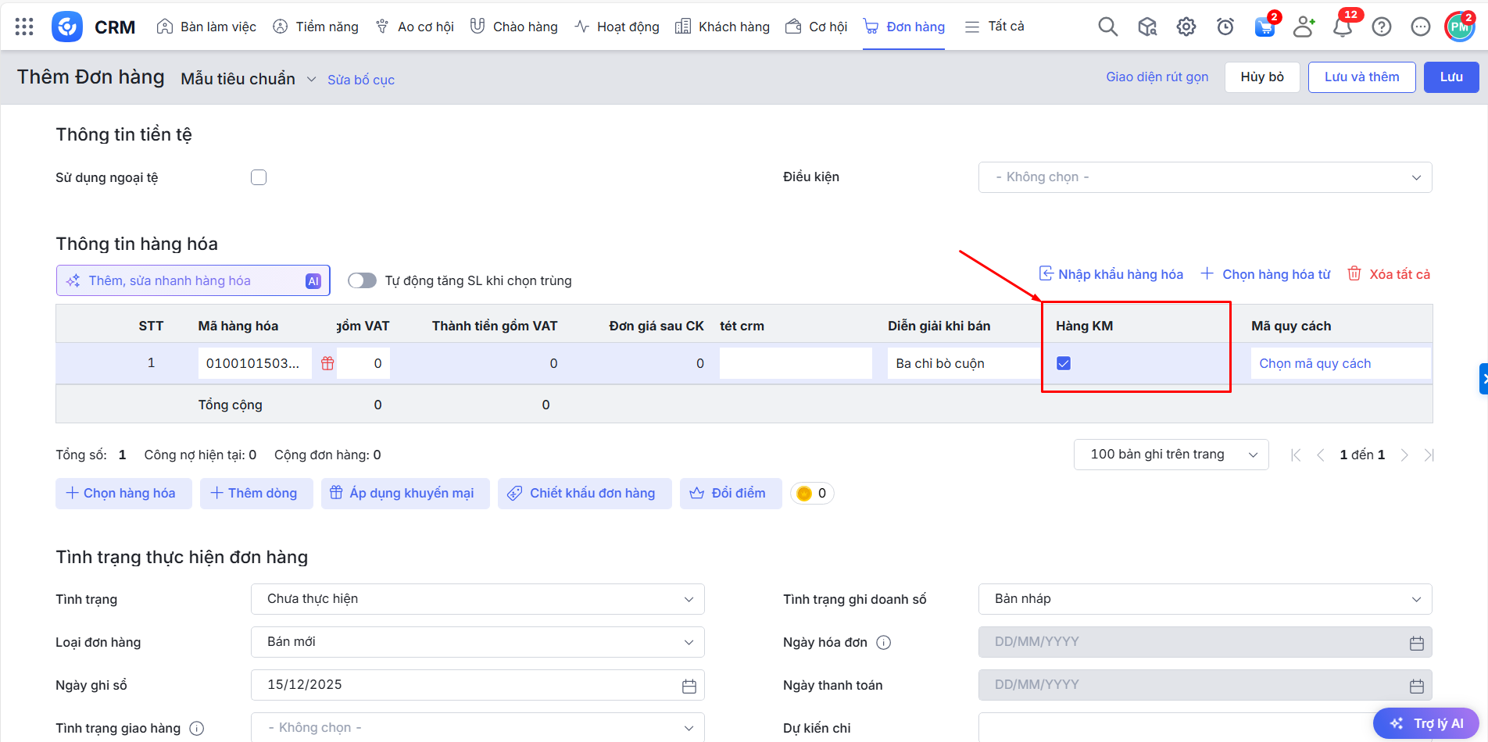1488x742 pixels.
Task: Click the red gift icon in product row
Action: 327,363
